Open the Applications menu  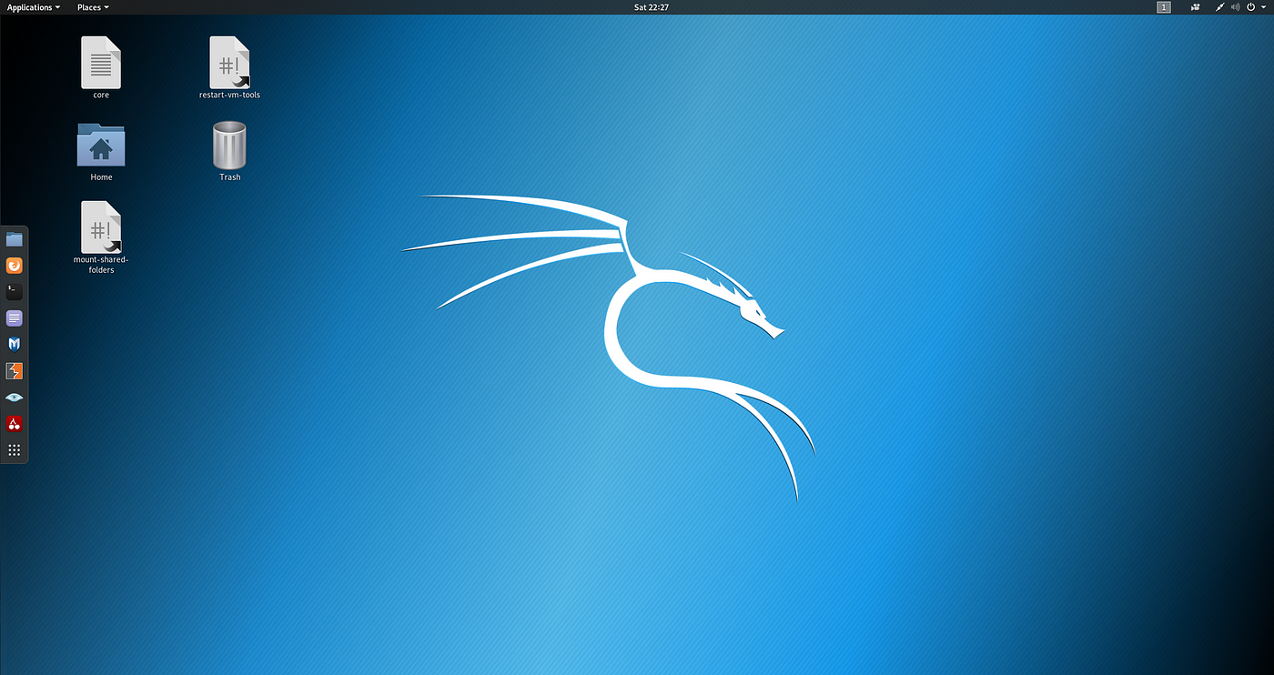point(34,7)
